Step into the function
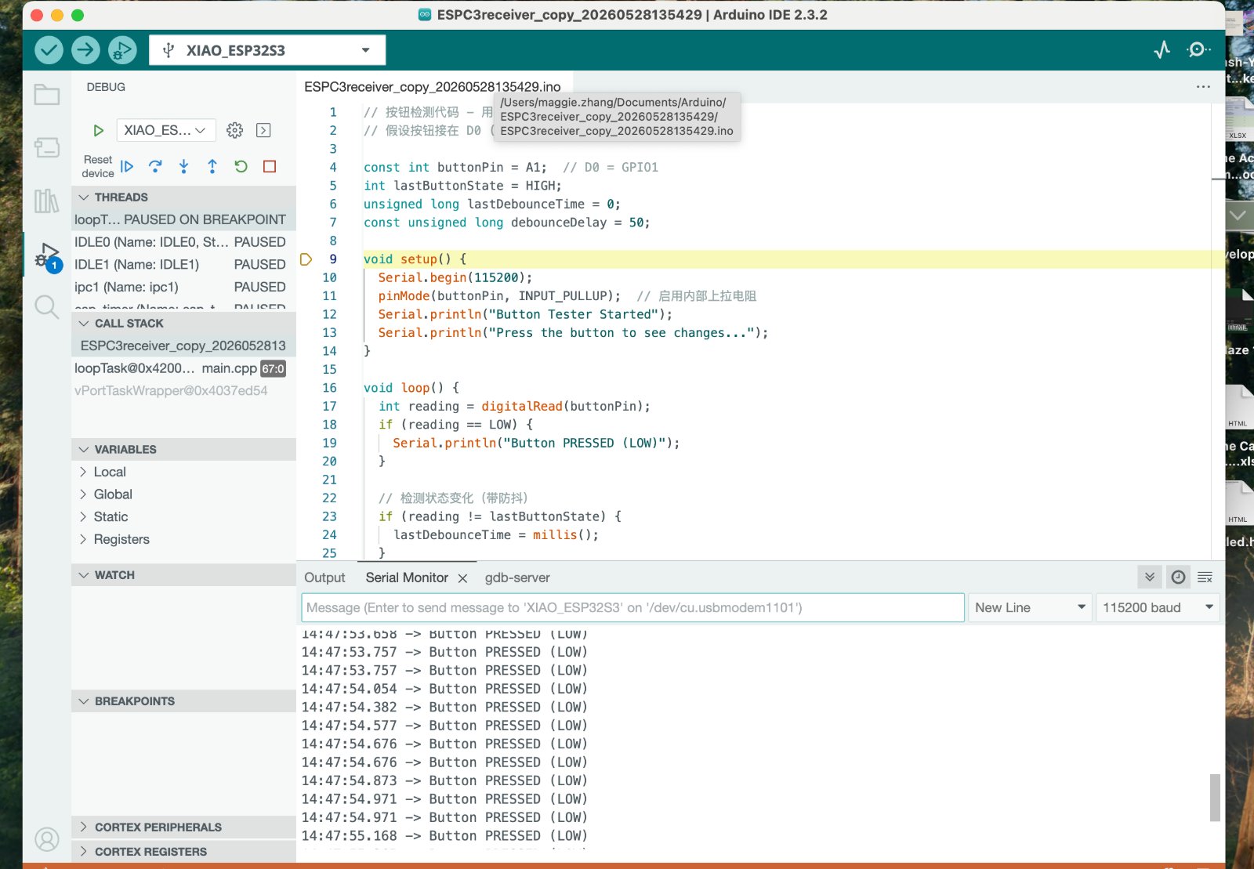Screen dimensions: 1254x869 [x=183, y=166]
